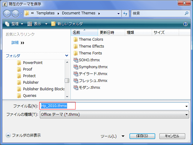Viewport: 193px width, 145px height.
Task: Open the 整理 organize menu
Action: [x=14, y=24]
